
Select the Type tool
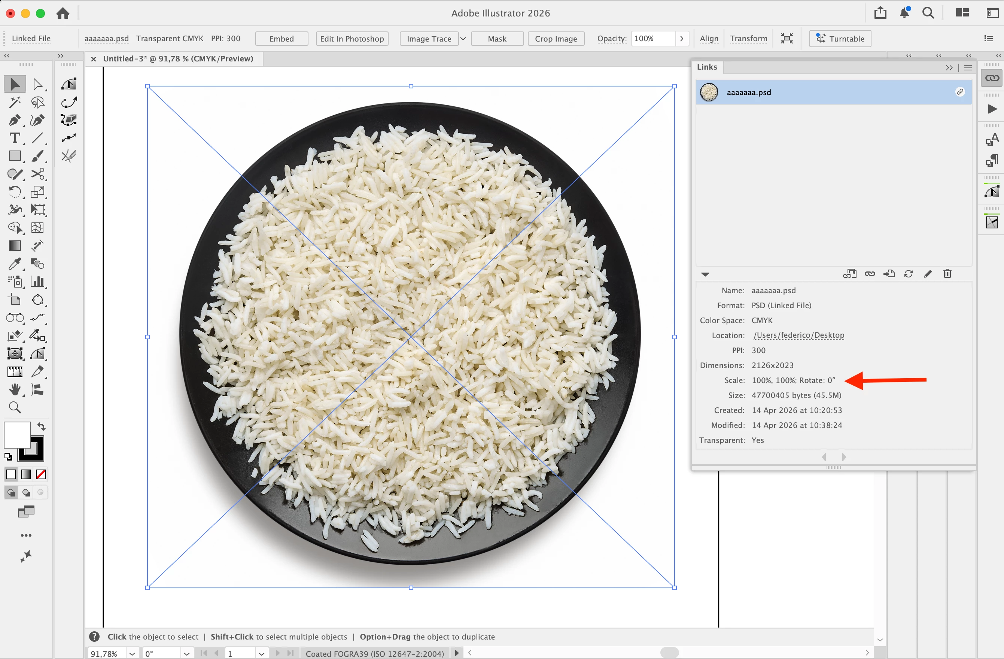coord(15,139)
